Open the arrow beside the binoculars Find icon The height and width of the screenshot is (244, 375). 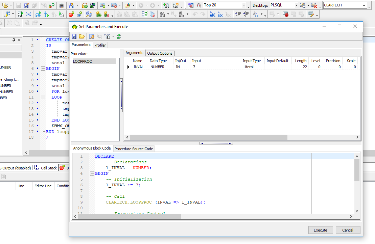[168, 15]
